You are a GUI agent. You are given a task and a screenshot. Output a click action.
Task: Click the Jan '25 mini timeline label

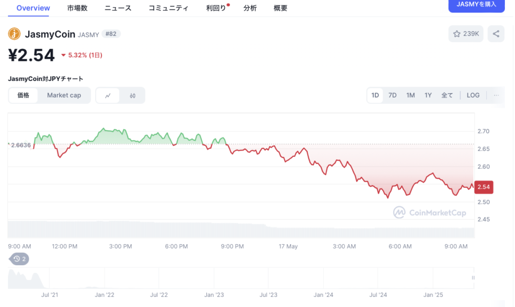pyautogui.click(x=433, y=295)
